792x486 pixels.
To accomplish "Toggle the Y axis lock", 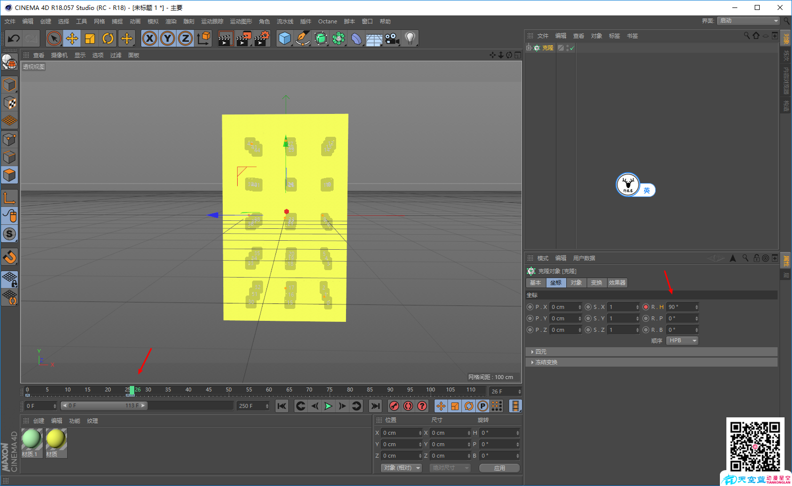I will click(x=168, y=38).
